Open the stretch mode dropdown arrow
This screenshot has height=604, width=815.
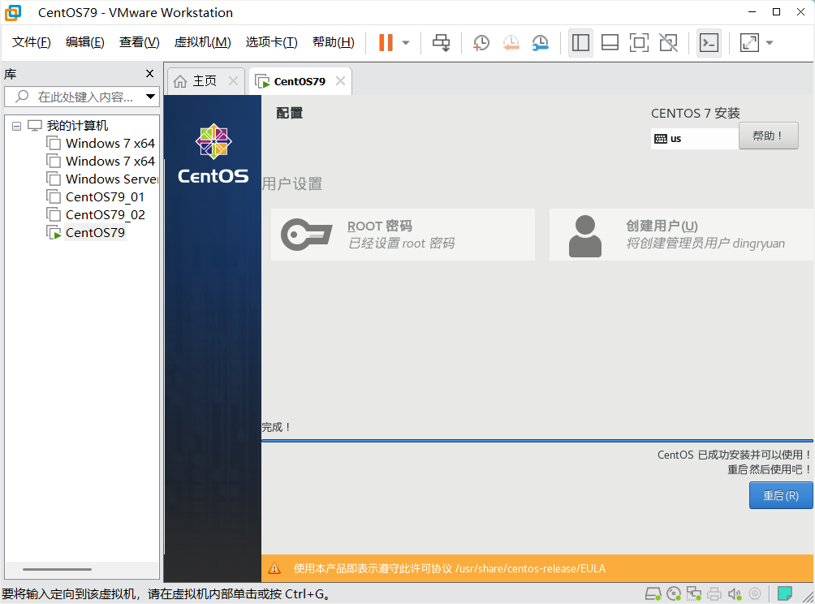pyautogui.click(x=770, y=43)
